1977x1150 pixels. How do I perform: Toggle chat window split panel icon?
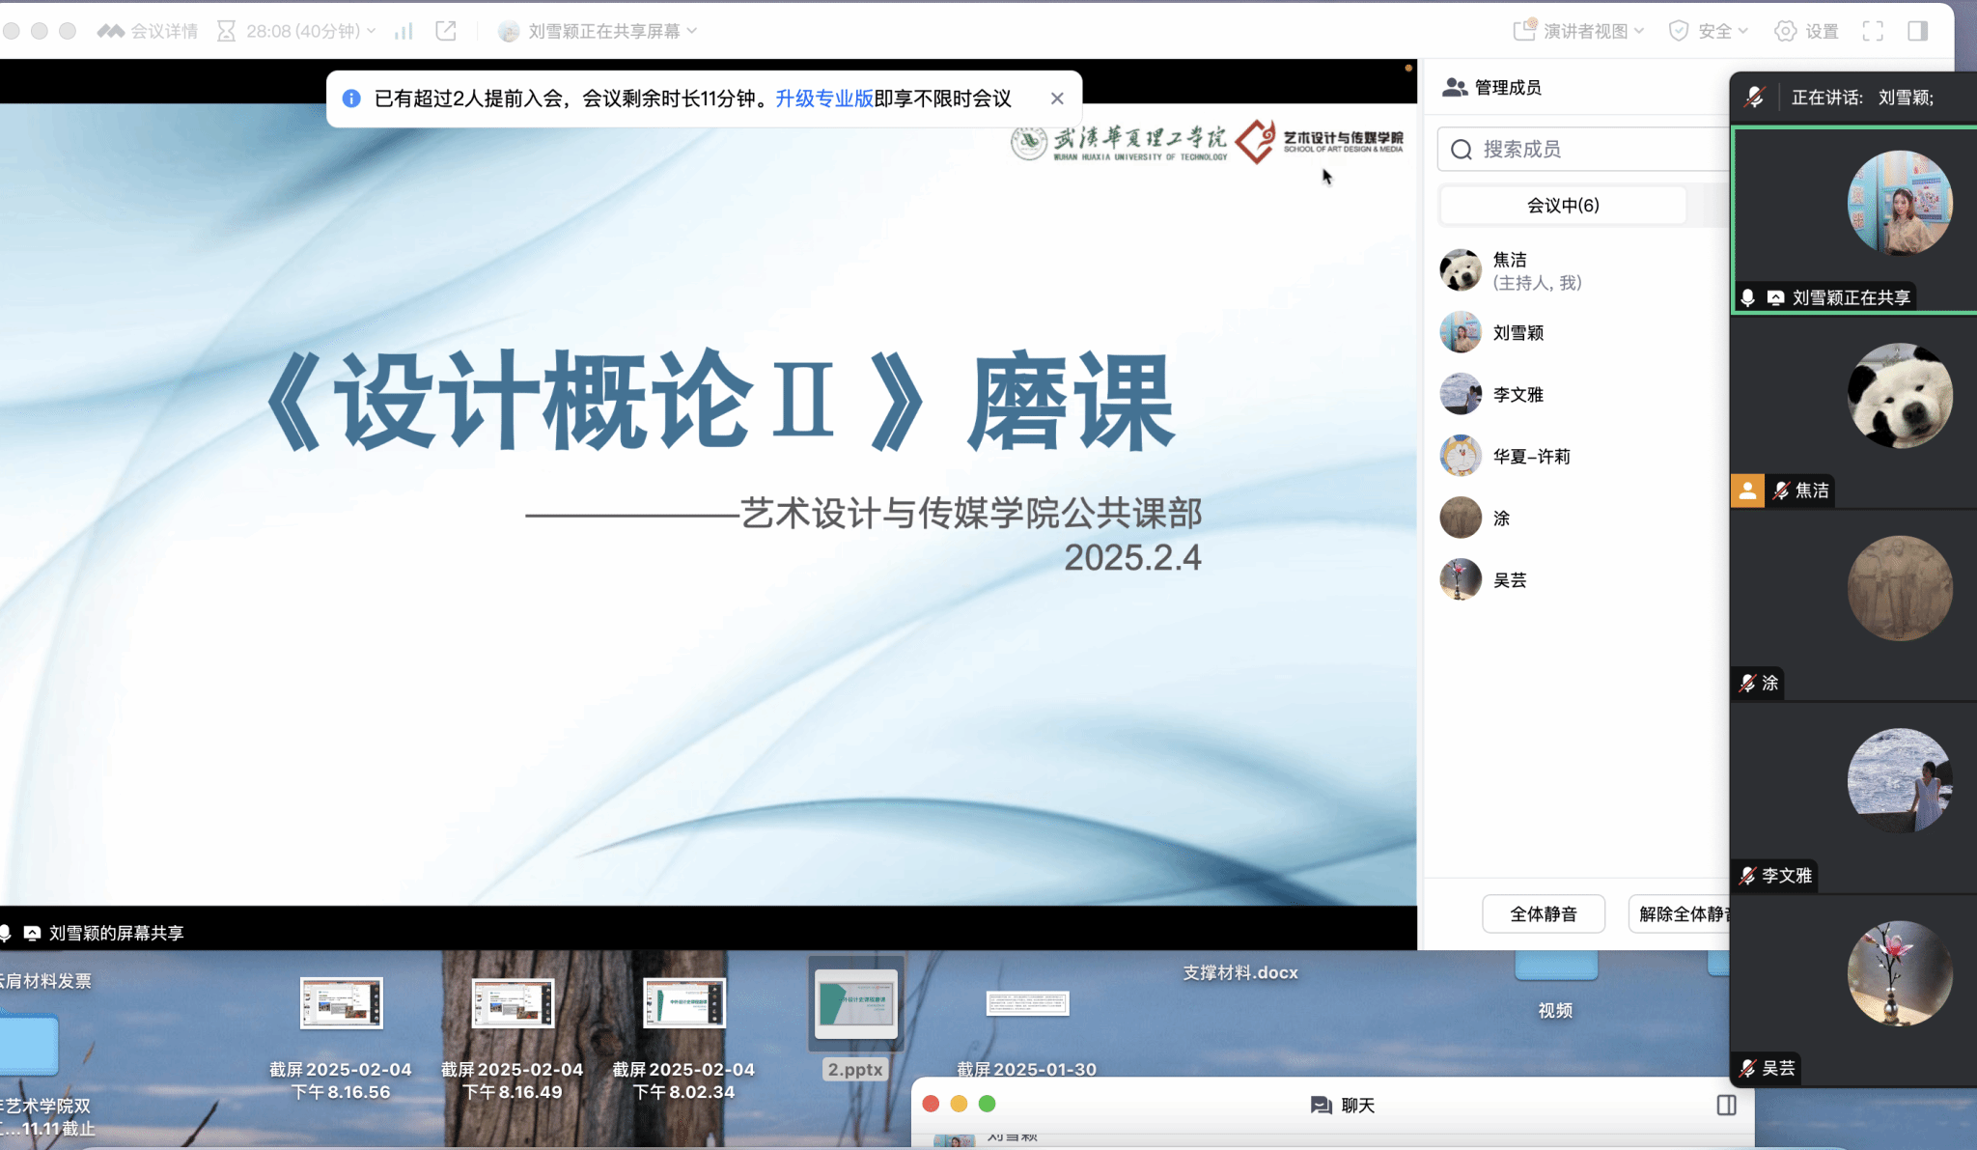pyautogui.click(x=1727, y=1105)
